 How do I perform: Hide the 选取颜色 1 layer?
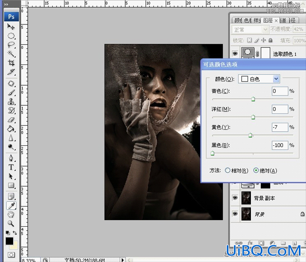tap(235, 54)
